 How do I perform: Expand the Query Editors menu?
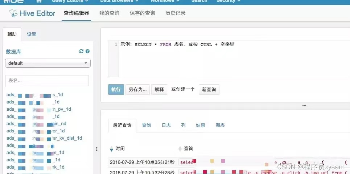(70, 1)
